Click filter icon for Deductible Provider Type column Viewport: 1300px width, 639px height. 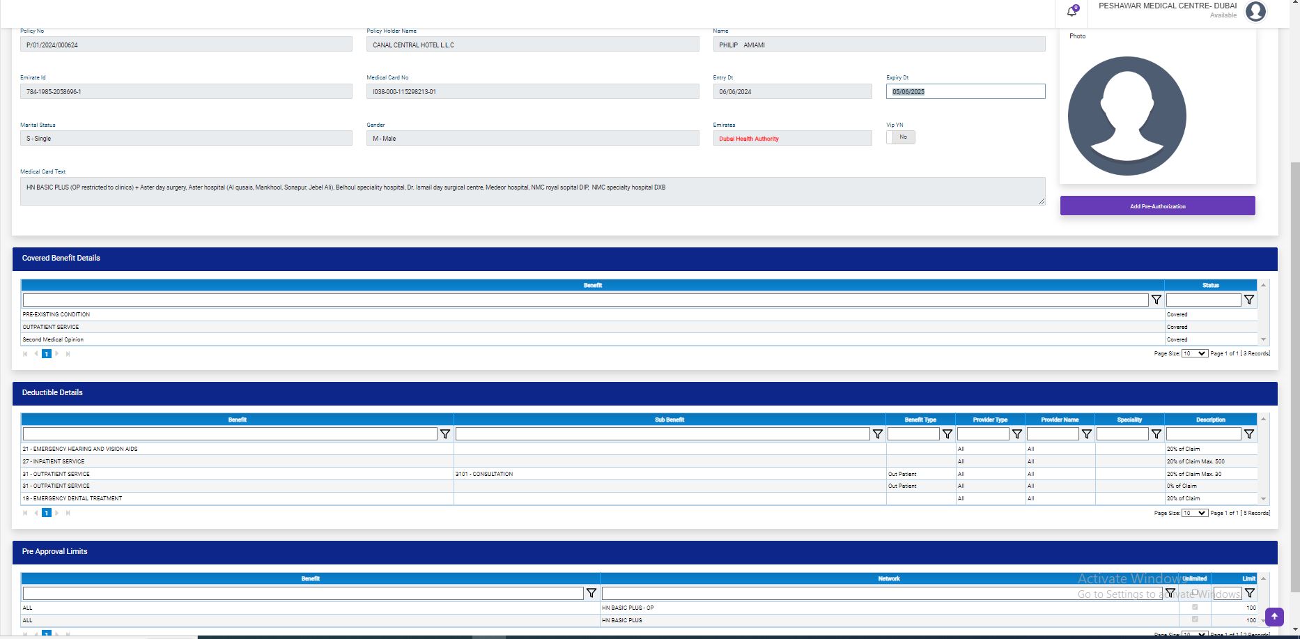tap(1017, 434)
